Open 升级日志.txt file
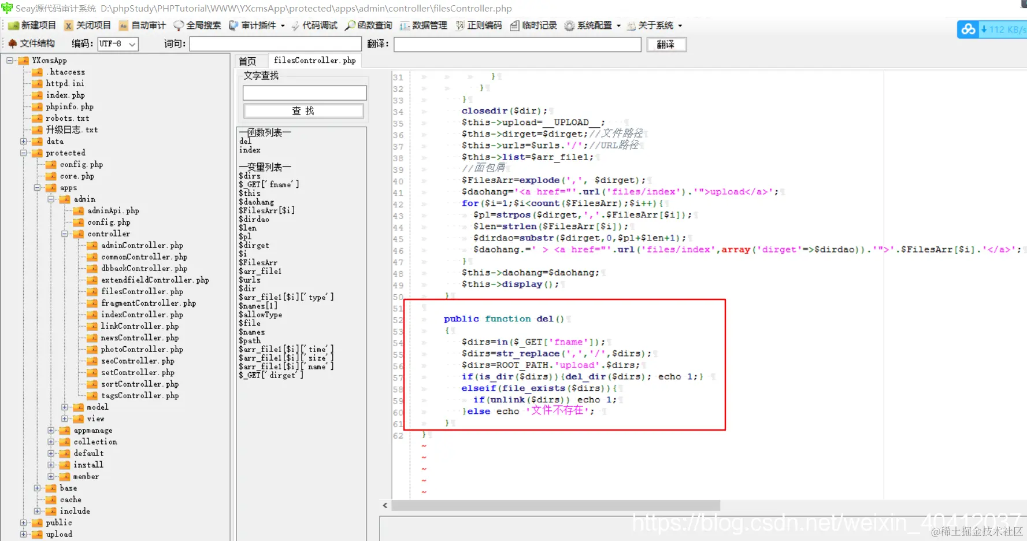The height and width of the screenshot is (541, 1027). [72, 129]
